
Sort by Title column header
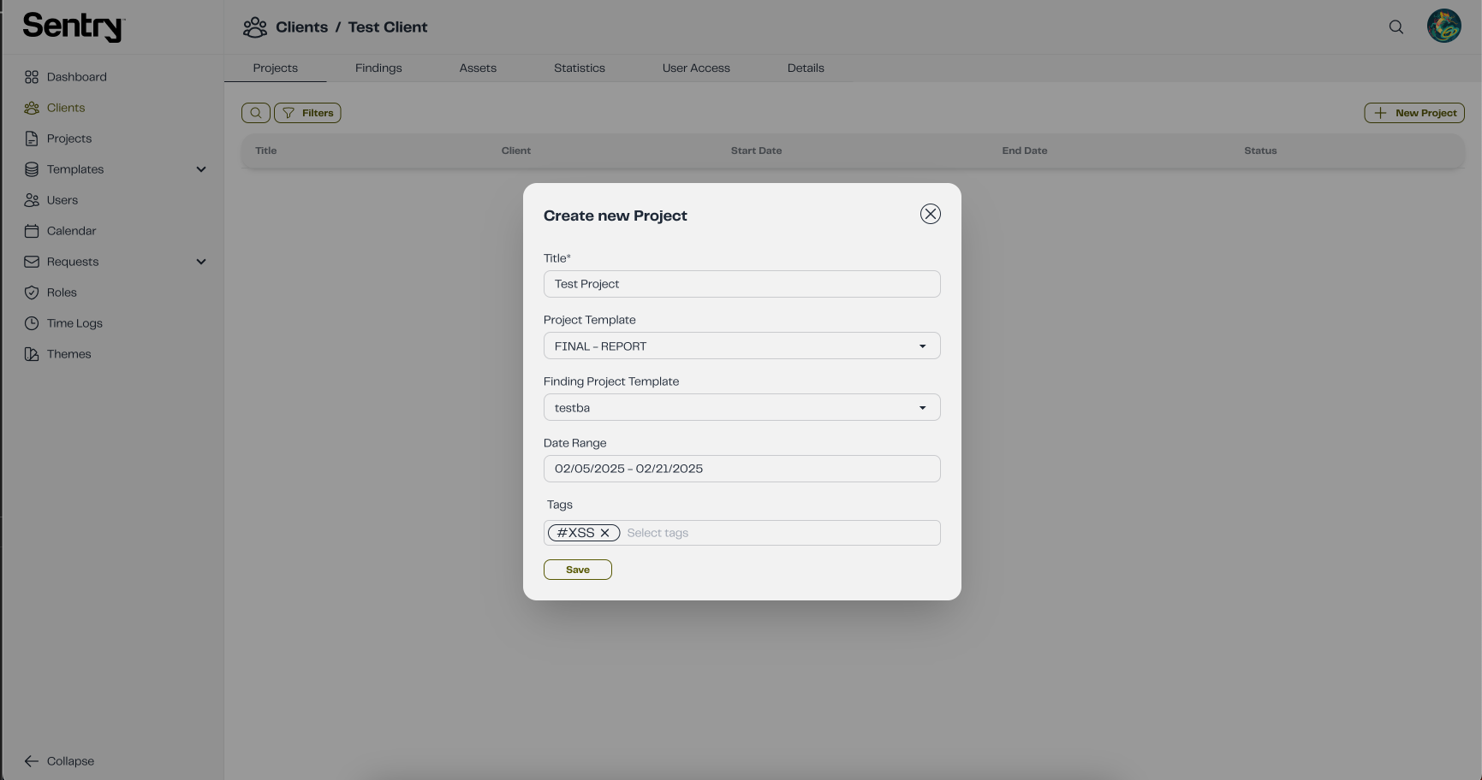click(x=266, y=151)
